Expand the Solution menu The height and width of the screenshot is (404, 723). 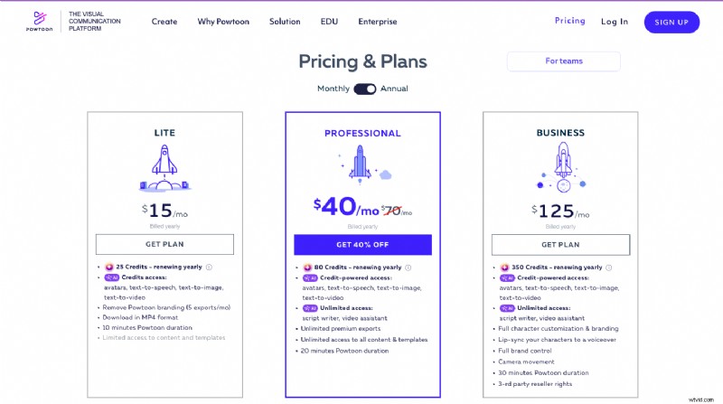coord(285,22)
